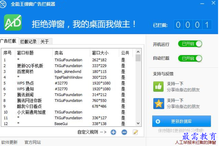
Task: Click the 已拦截 counter display
Action: point(193,25)
